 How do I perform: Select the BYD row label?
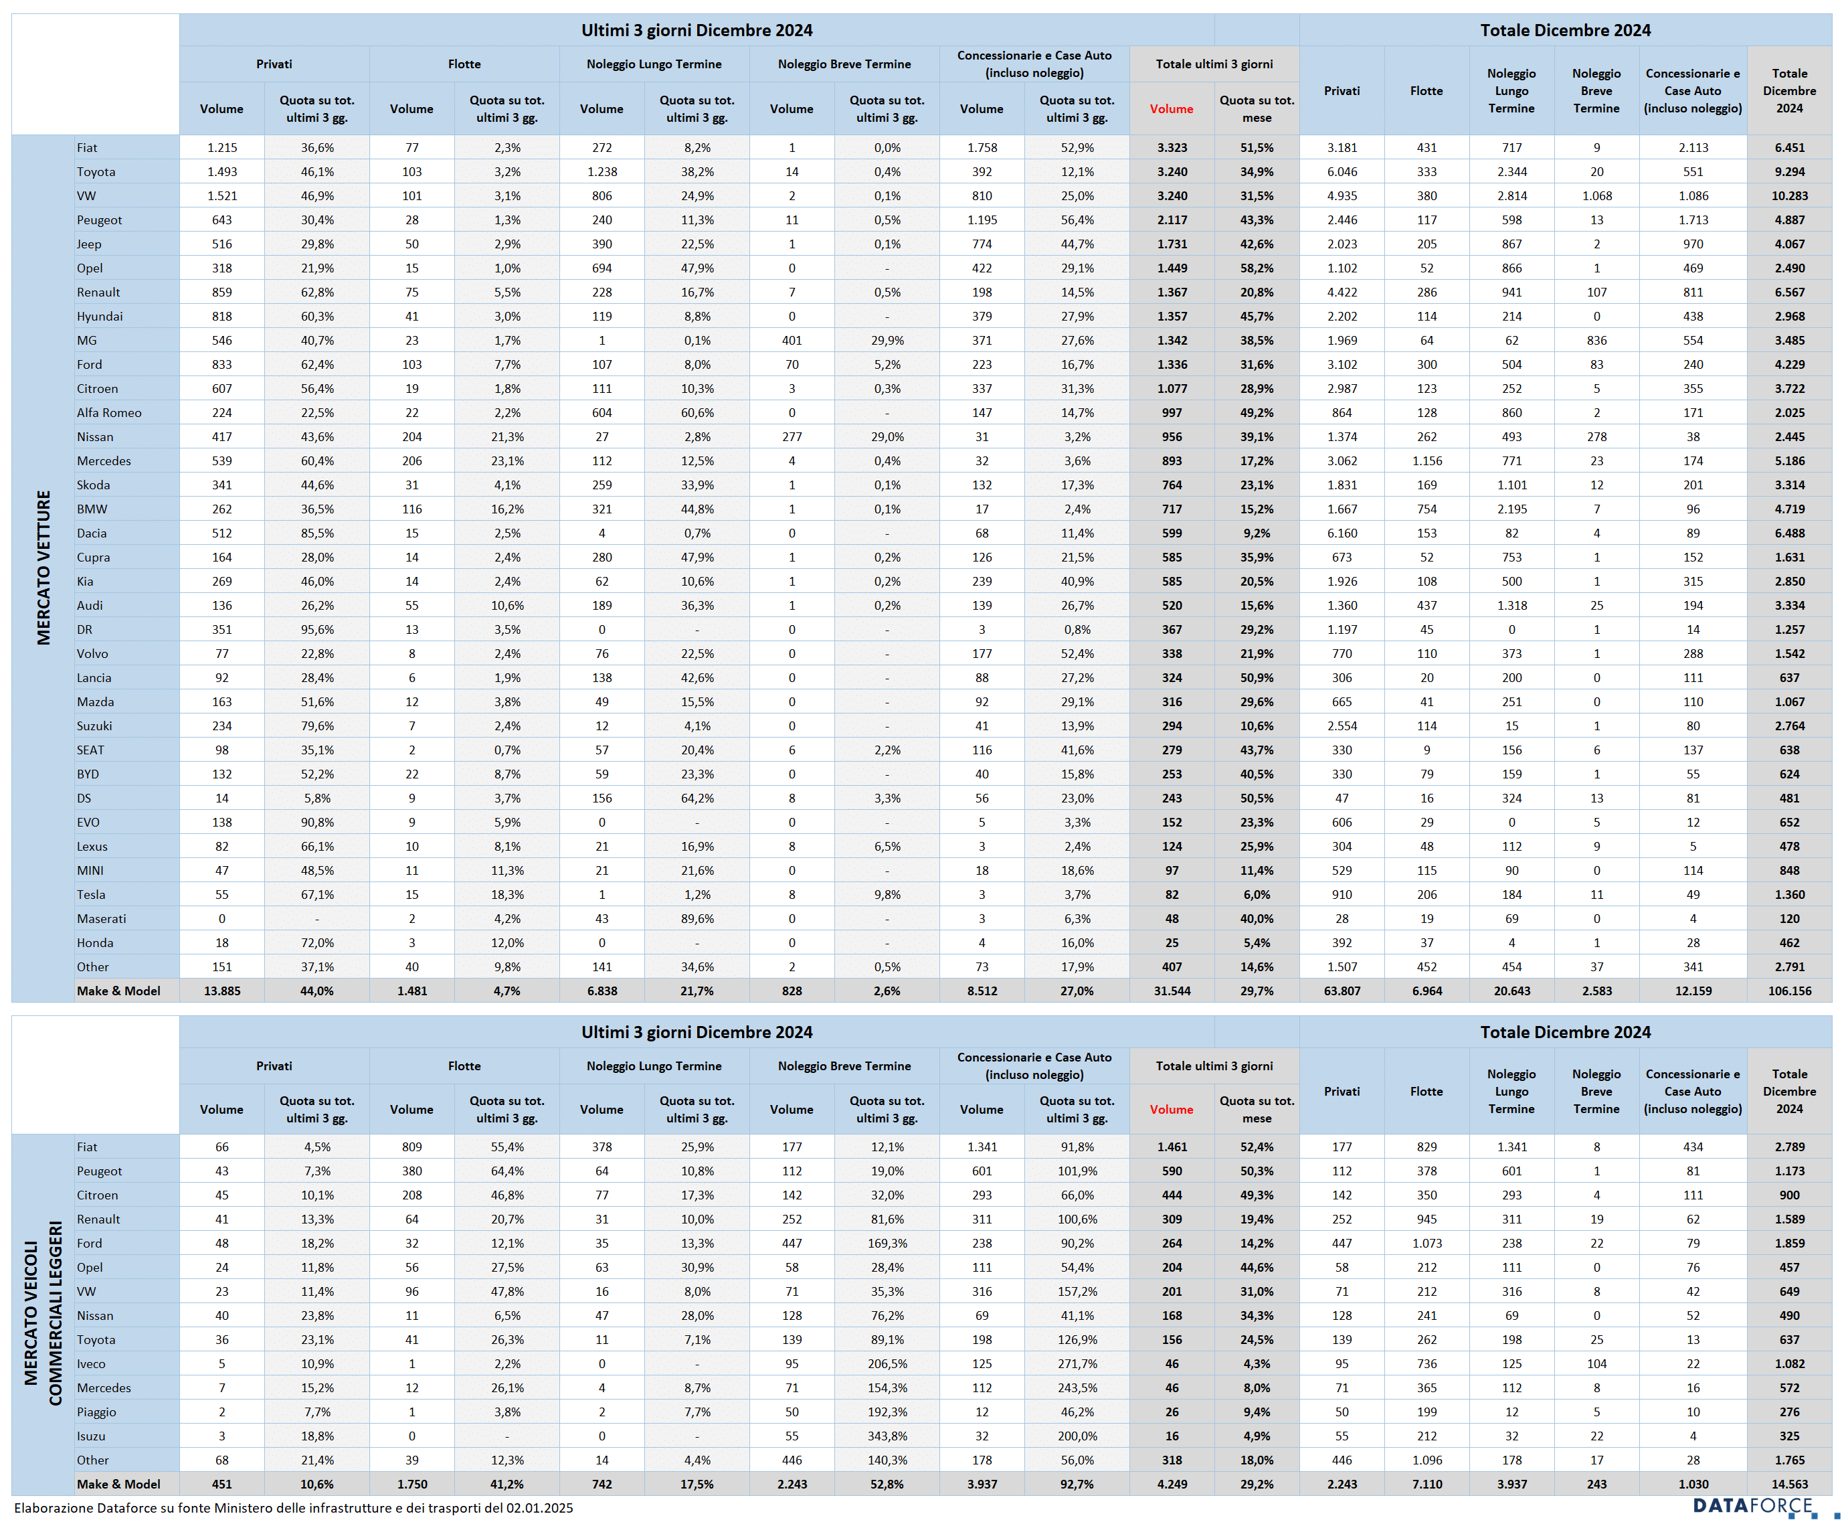(88, 774)
